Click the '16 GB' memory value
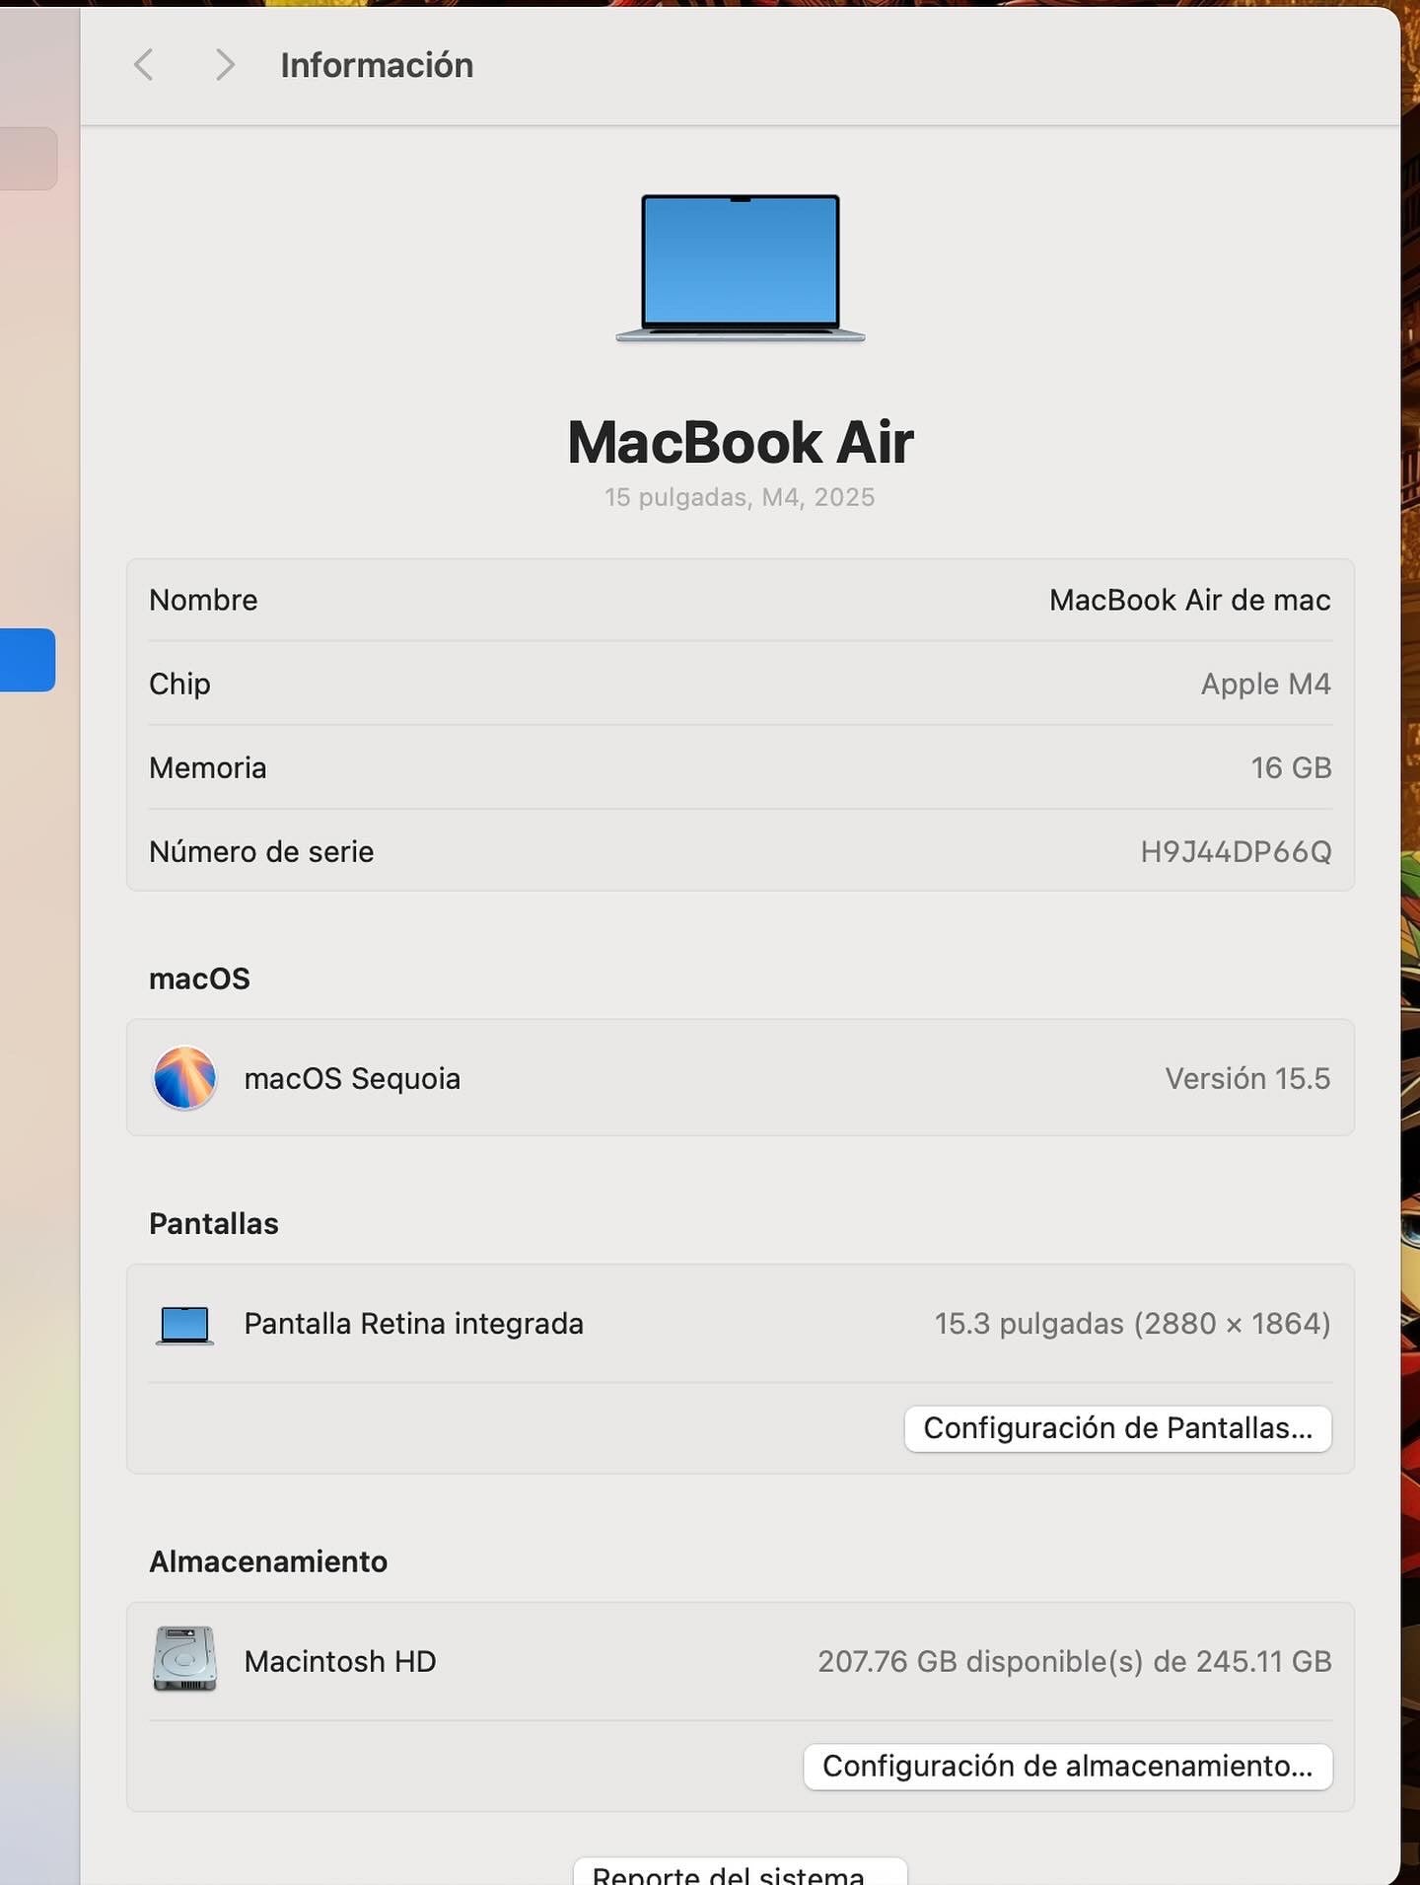 point(1292,767)
